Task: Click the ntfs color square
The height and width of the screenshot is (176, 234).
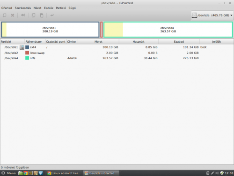Action: click(27, 58)
